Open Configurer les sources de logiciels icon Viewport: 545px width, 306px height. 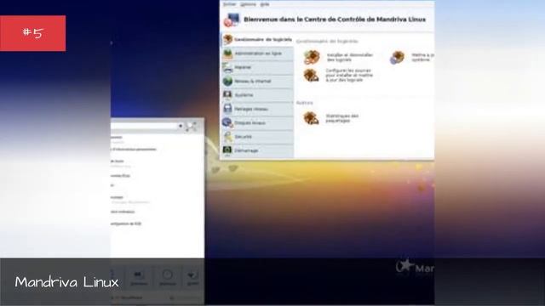coord(311,76)
